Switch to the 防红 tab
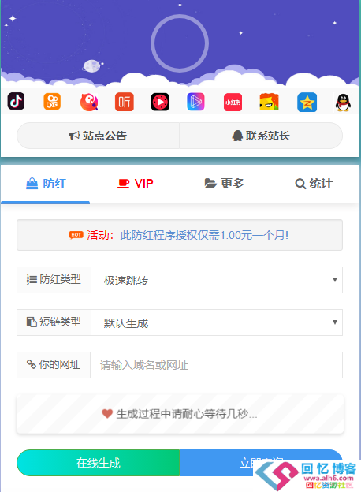The image size is (361, 492). pyautogui.click(x=46, y=184)
